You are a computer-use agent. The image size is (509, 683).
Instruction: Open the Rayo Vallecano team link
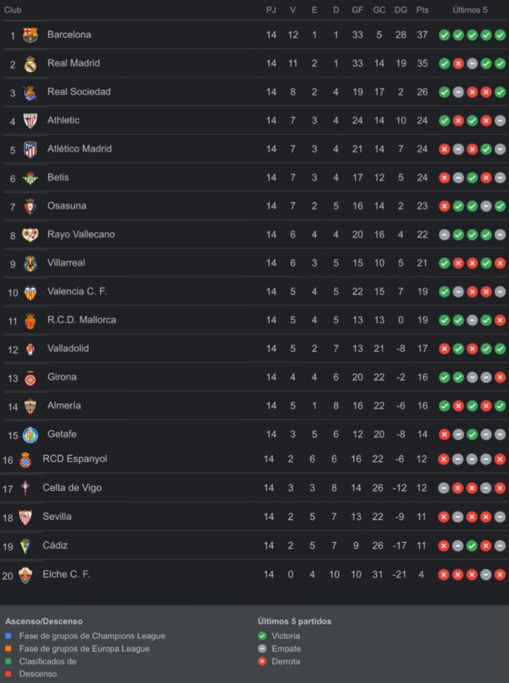click(x=81, y=234)
